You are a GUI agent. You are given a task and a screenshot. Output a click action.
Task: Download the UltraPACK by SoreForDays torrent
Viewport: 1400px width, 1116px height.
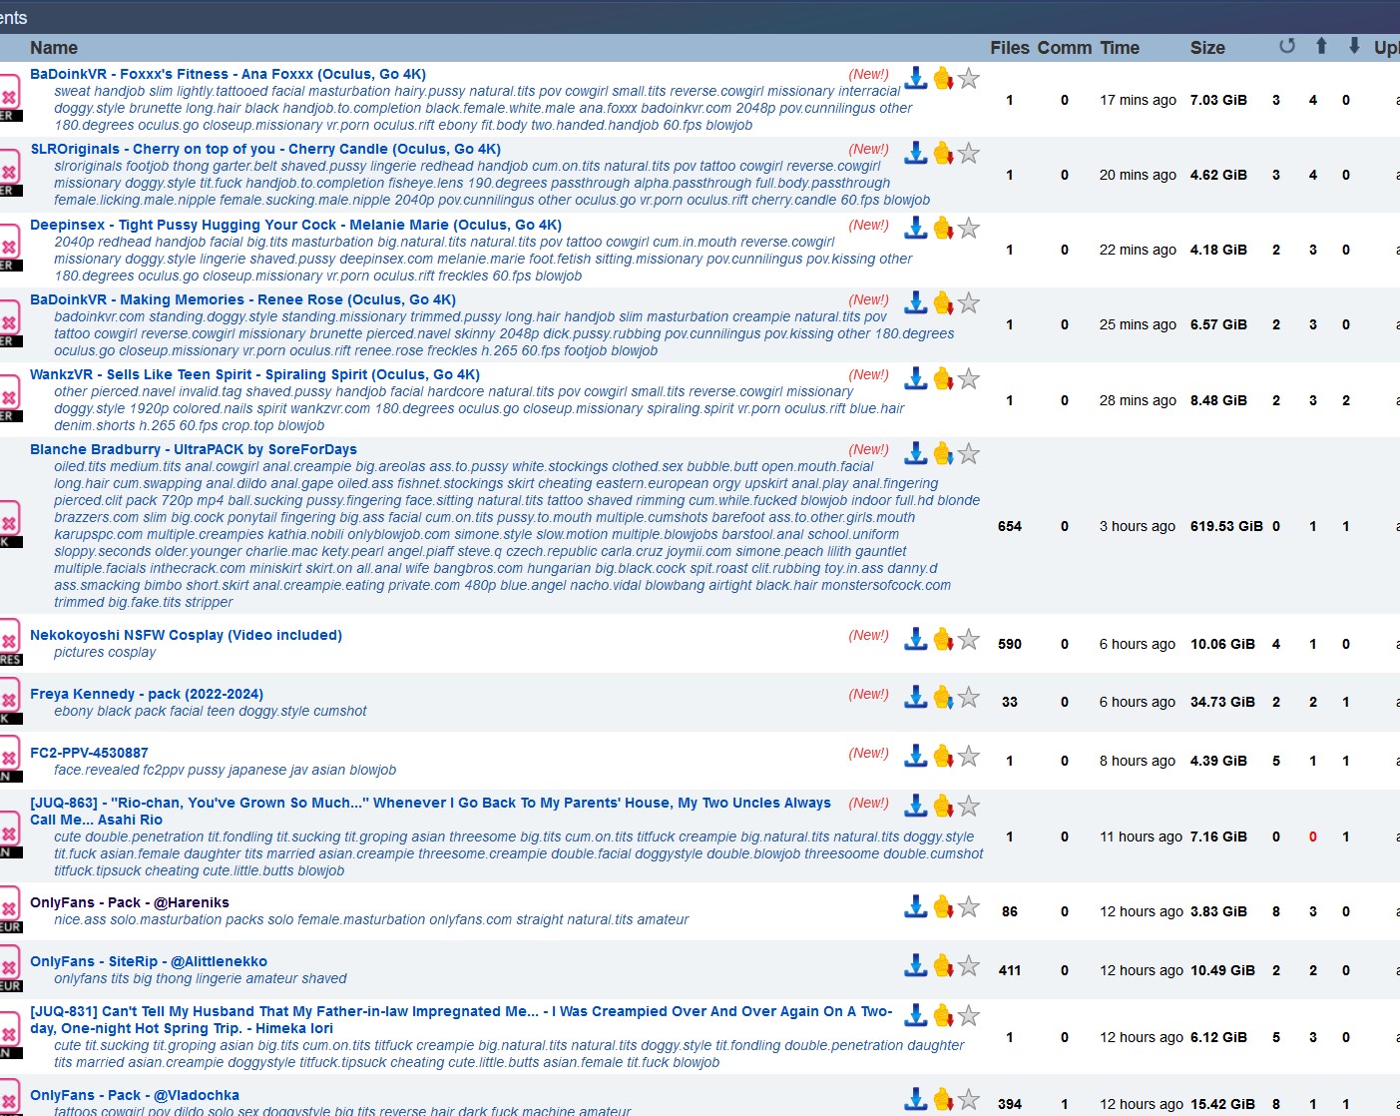[915, 453]
